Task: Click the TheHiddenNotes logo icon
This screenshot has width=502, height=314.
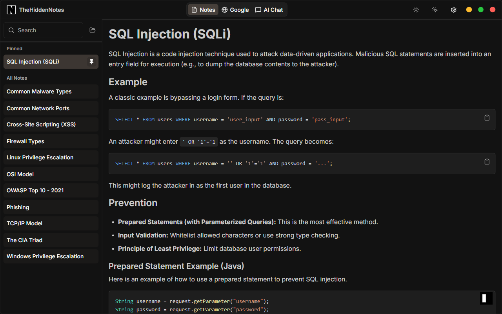Action: 11,10
